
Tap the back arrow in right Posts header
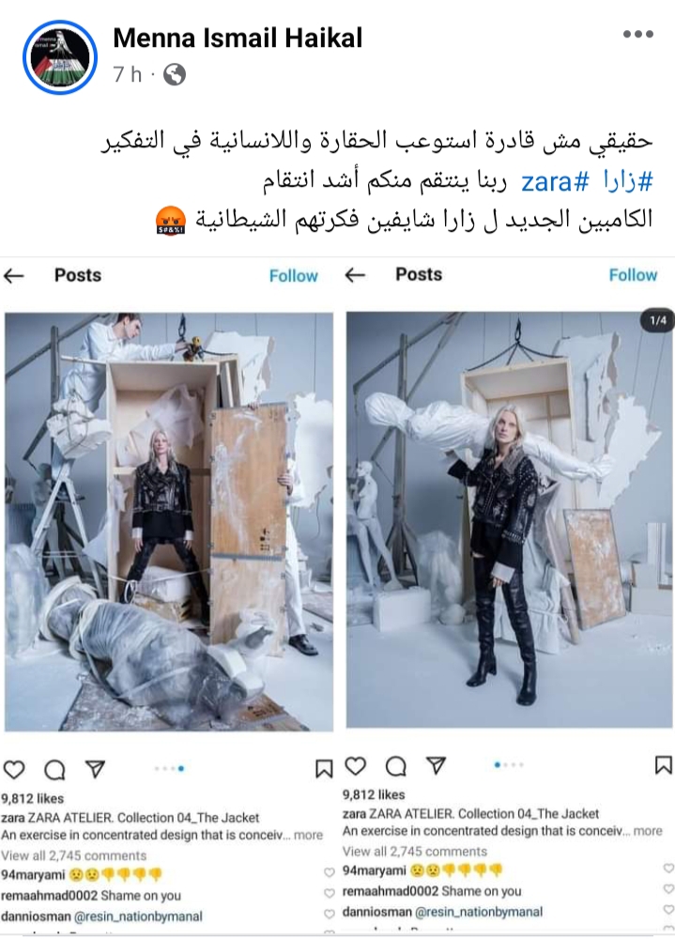[x=355, y=275]
